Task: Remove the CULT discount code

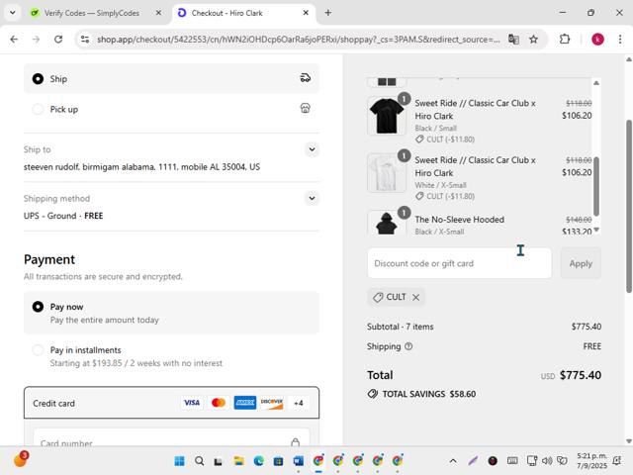Action: (415, 297)
